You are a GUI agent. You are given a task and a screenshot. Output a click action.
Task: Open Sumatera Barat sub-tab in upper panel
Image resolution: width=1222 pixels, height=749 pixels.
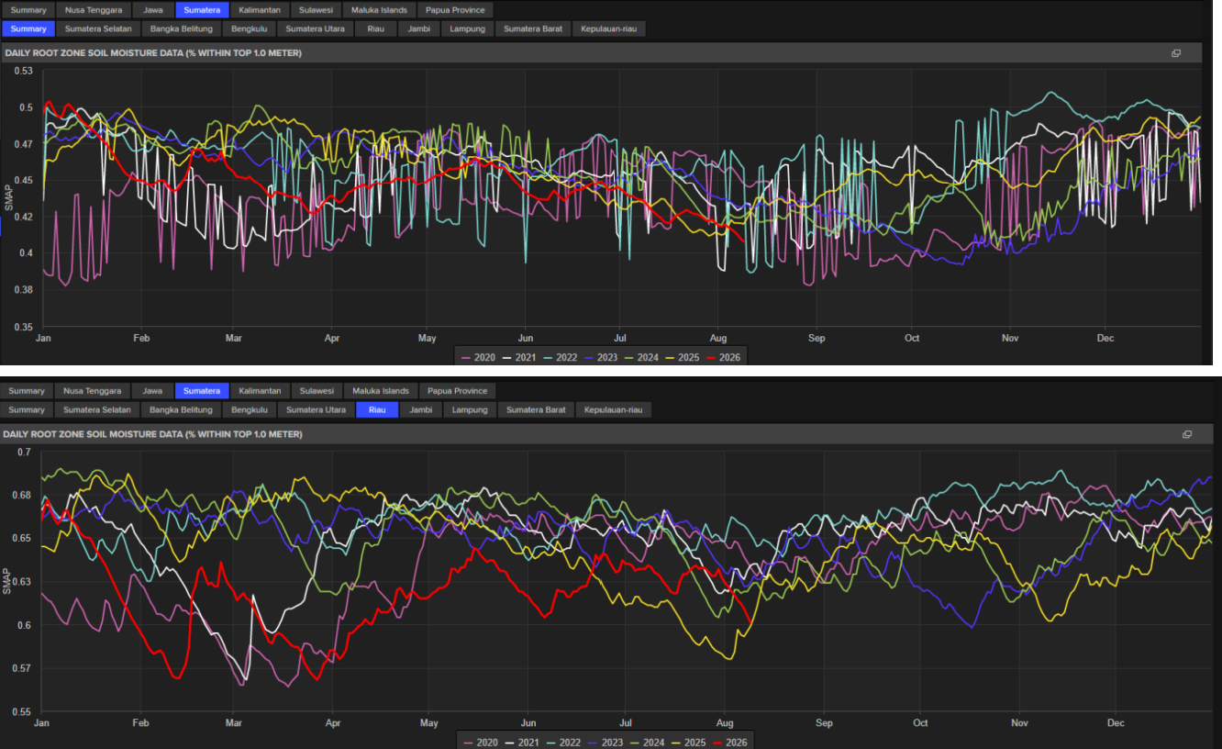533,28
